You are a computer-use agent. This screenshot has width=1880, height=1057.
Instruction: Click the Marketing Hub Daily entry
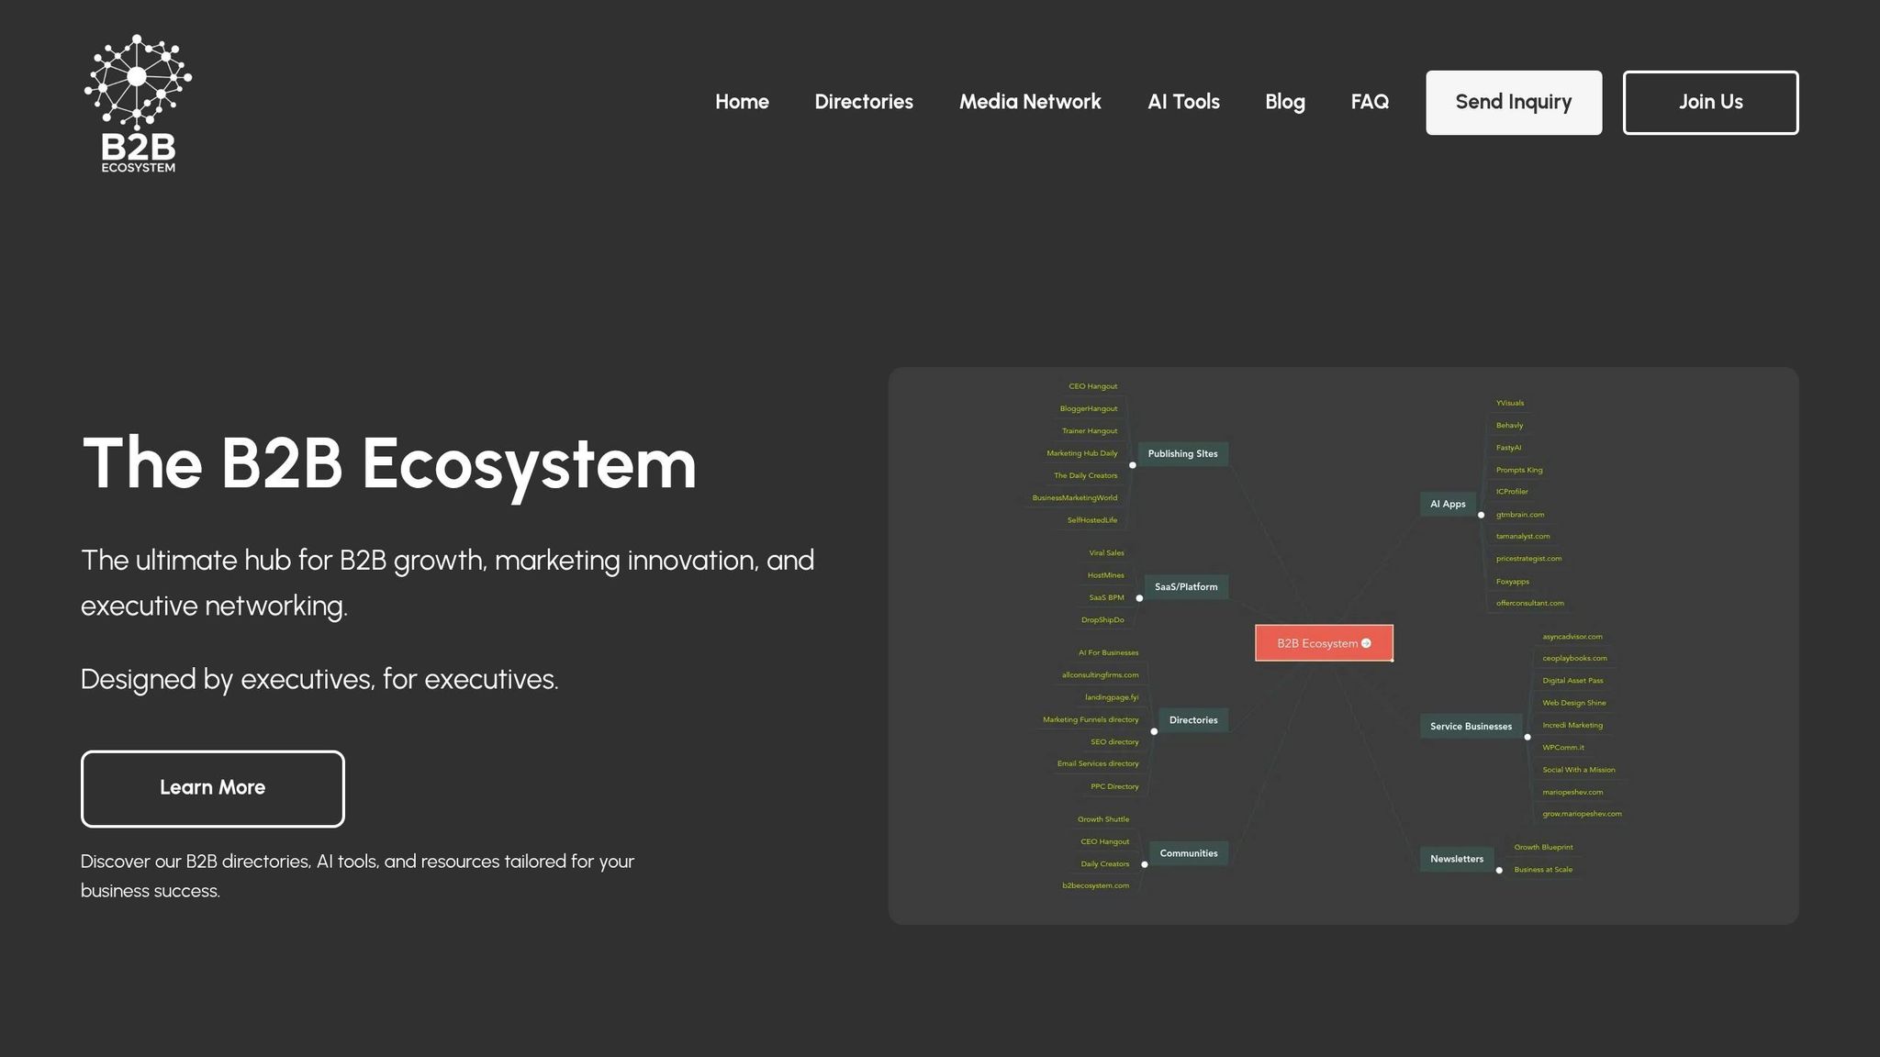point(1082,453)
